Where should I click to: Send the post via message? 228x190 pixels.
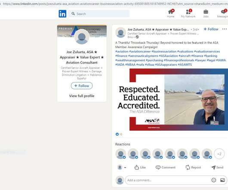[x=217, y=167]
